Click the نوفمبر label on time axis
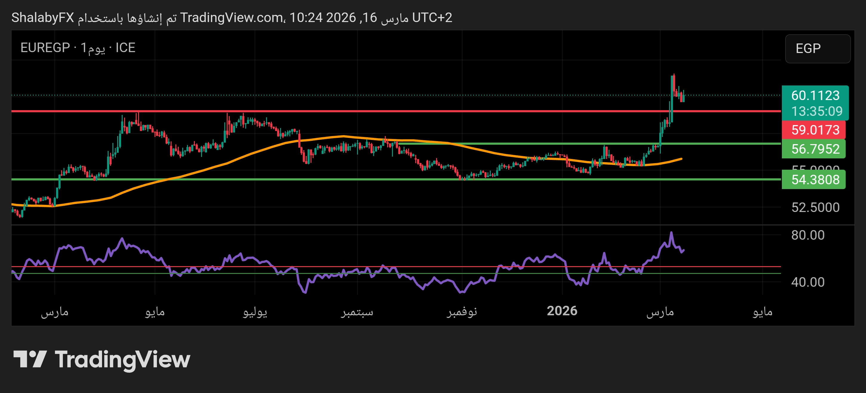This screenshot has width=866, height=393. pos(461,311)
